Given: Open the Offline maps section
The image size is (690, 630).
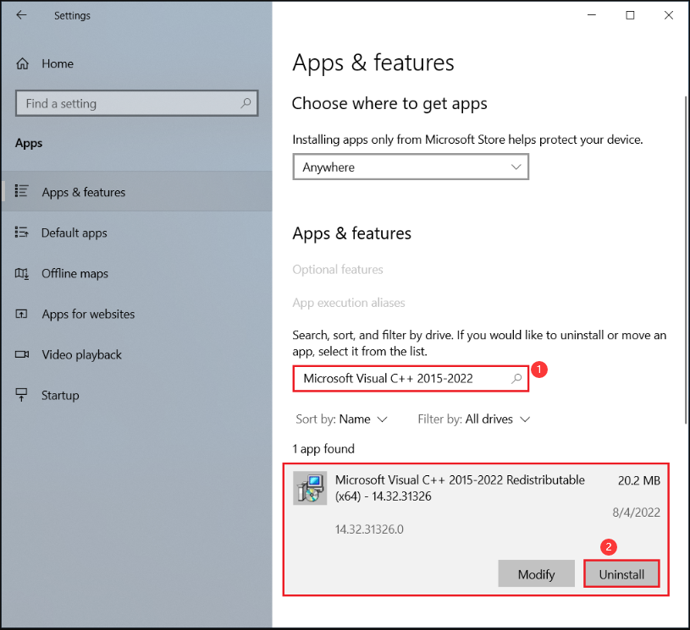Looking at the screenshot, I should (x=75, y=273).
